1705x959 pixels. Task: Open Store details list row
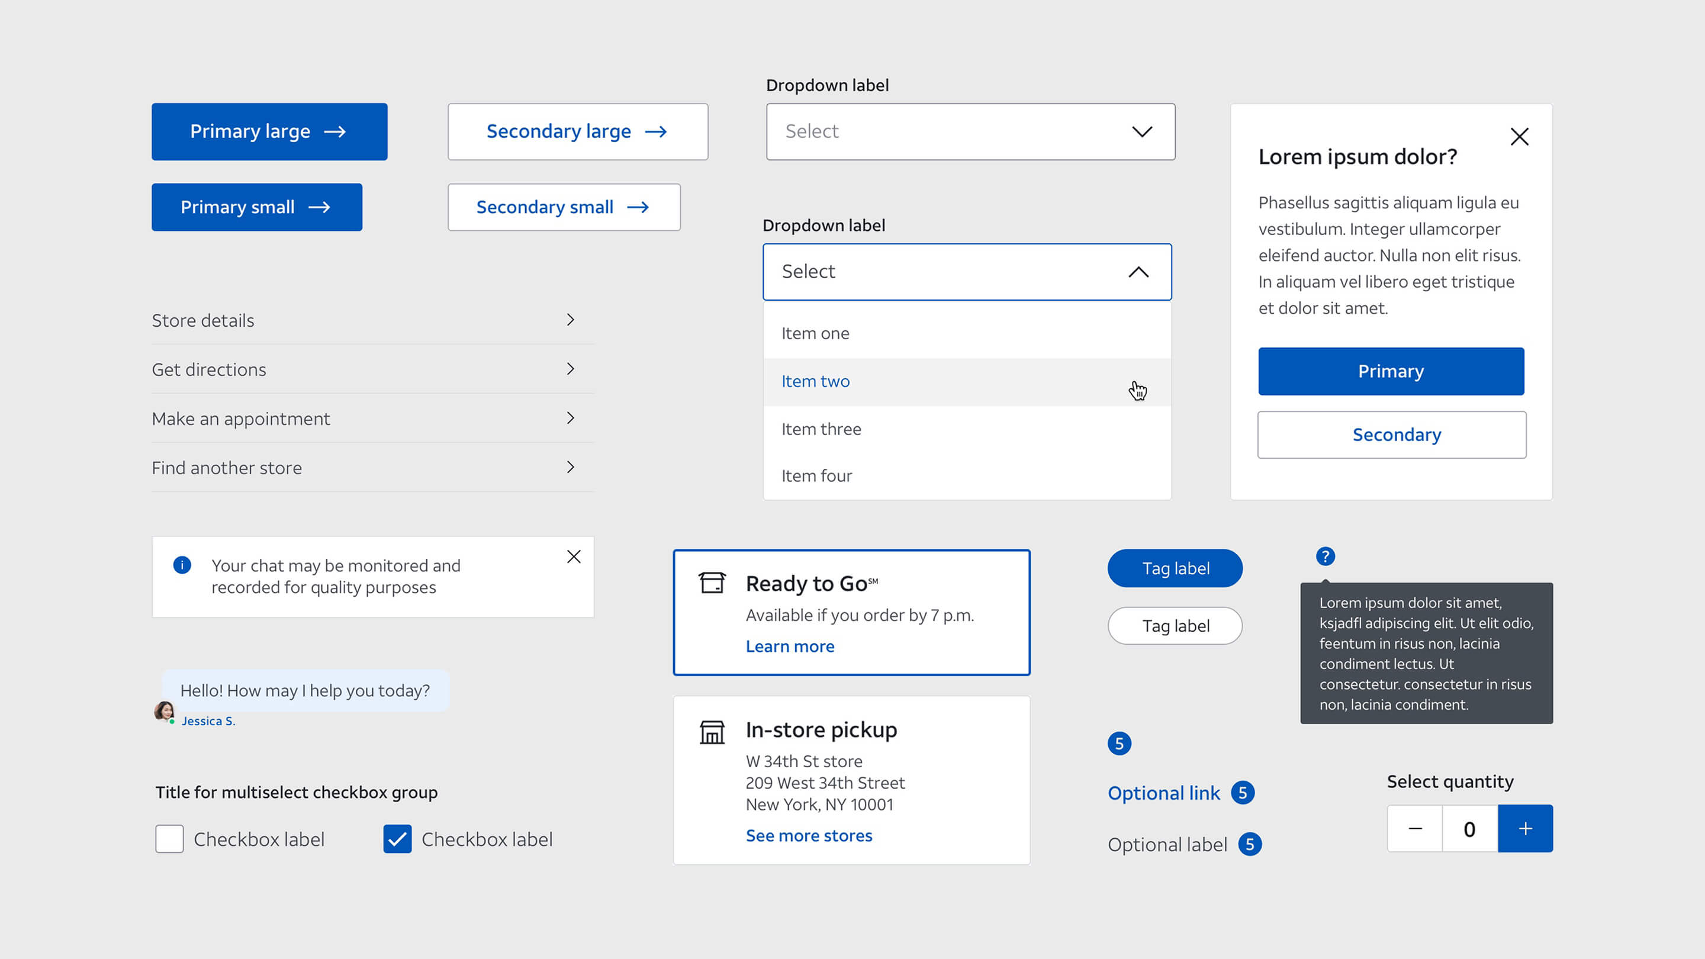click(372, 320)
